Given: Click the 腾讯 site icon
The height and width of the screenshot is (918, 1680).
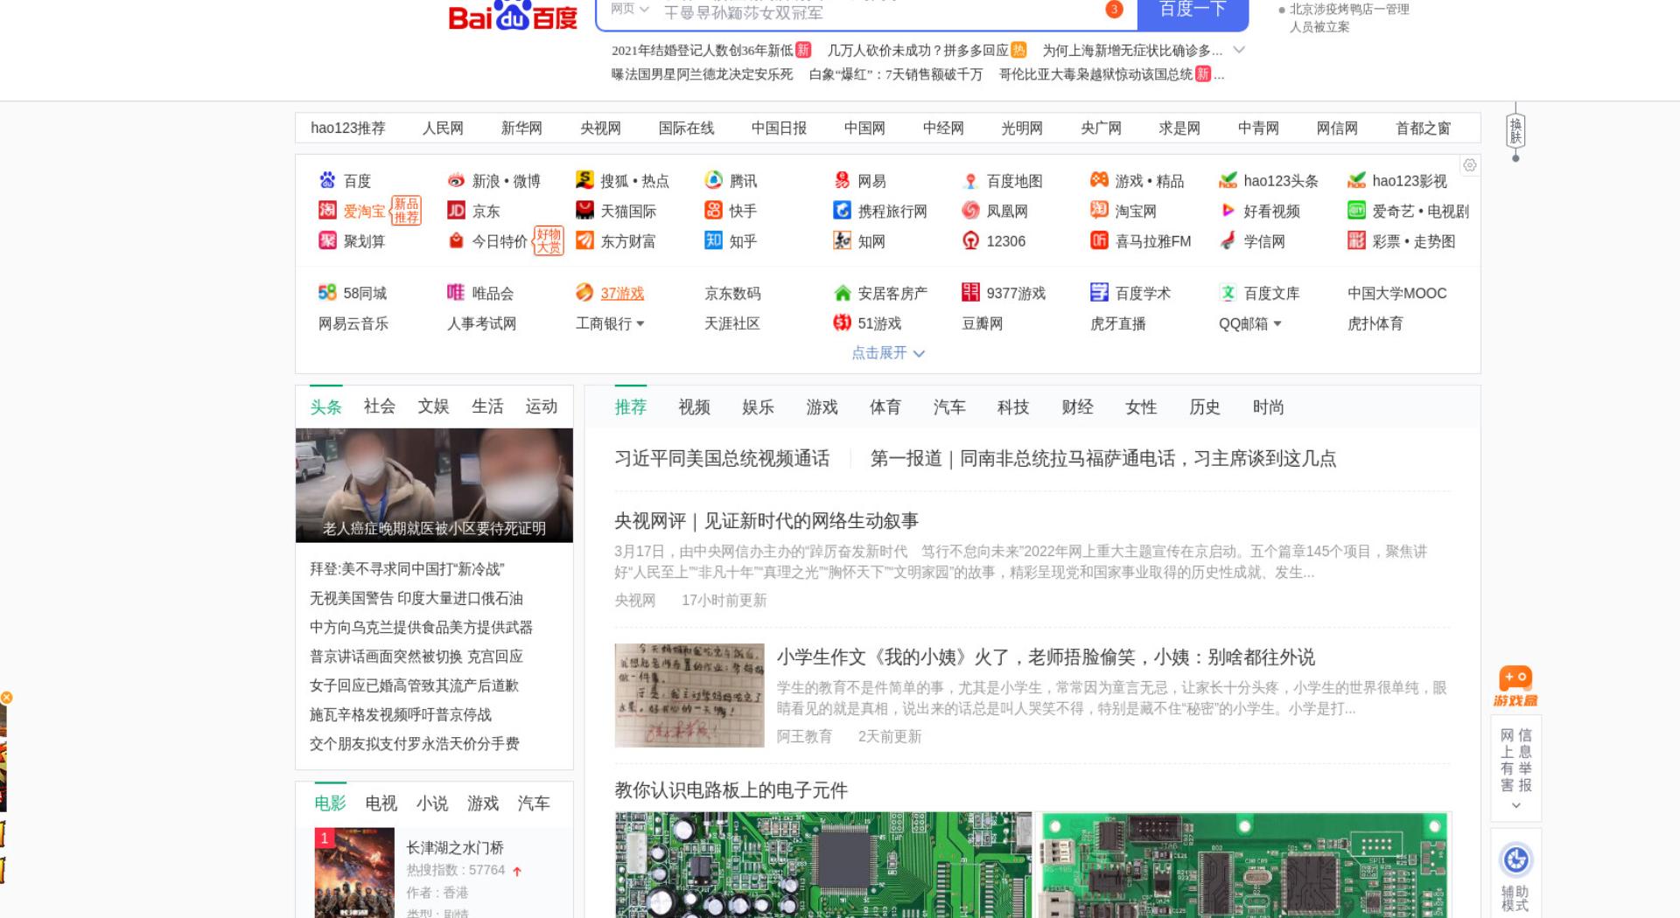Looking at the screenshot, I should tap(713, 180).
